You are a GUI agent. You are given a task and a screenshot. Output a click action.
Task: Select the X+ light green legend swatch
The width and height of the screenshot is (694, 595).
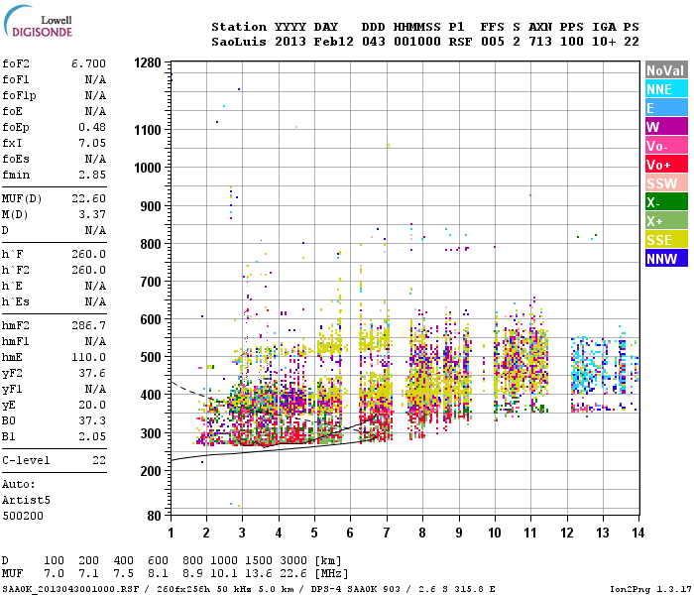666,221
